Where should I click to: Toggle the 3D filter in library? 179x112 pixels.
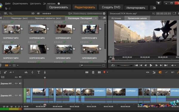pos(33,13)
